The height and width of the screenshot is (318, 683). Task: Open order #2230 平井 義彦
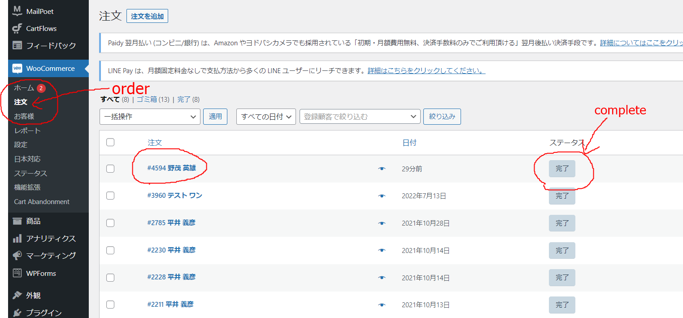click(171, 250)
